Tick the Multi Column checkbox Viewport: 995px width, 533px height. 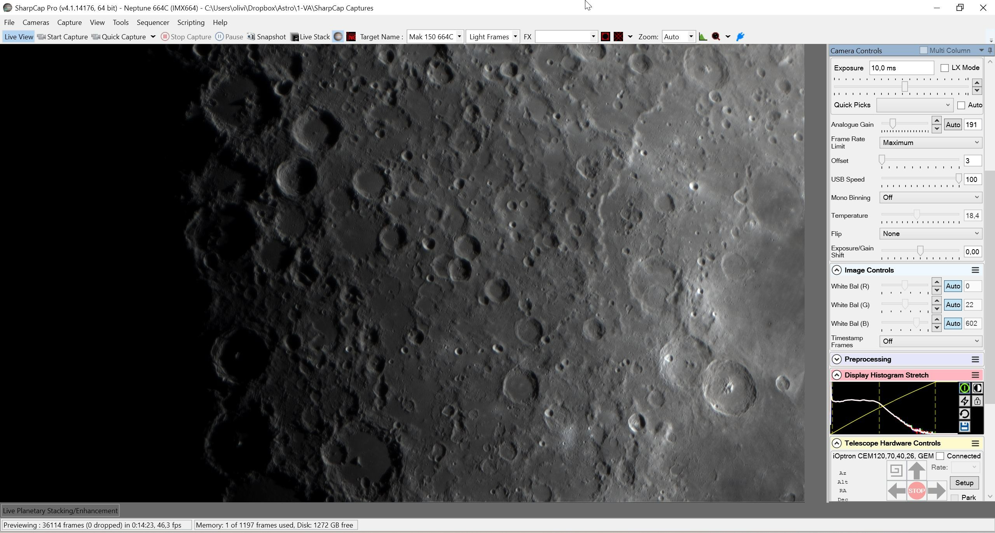pos(923,51)
